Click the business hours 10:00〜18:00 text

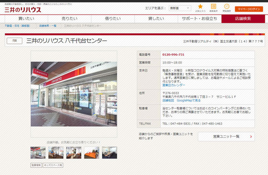pos(172,63)
